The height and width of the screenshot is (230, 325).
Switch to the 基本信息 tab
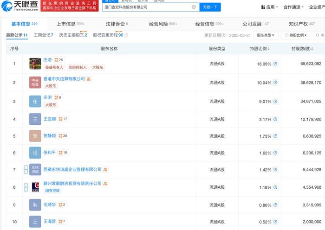(24, 24)
